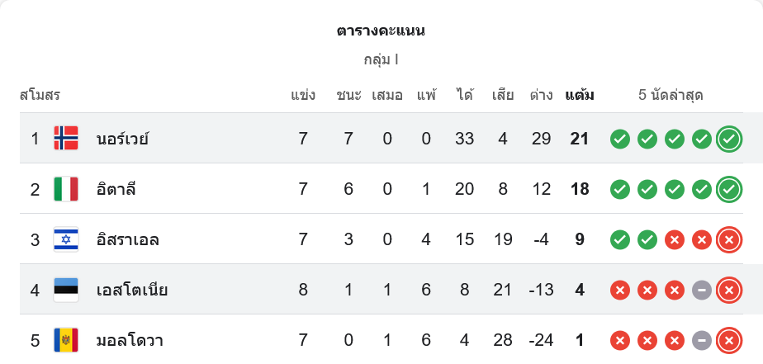Click the กลุ่ม I group label
This screenshot has height=364, width=763.
[x=381, y=59]
